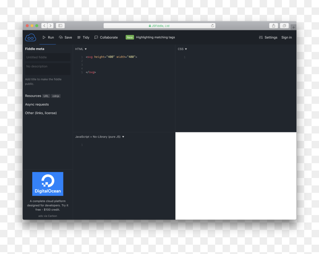Image resolution: width=319 pixels, height=254 pixels.
Task: Click the JSFiddle cloud logo
Action: coord(30,37)
